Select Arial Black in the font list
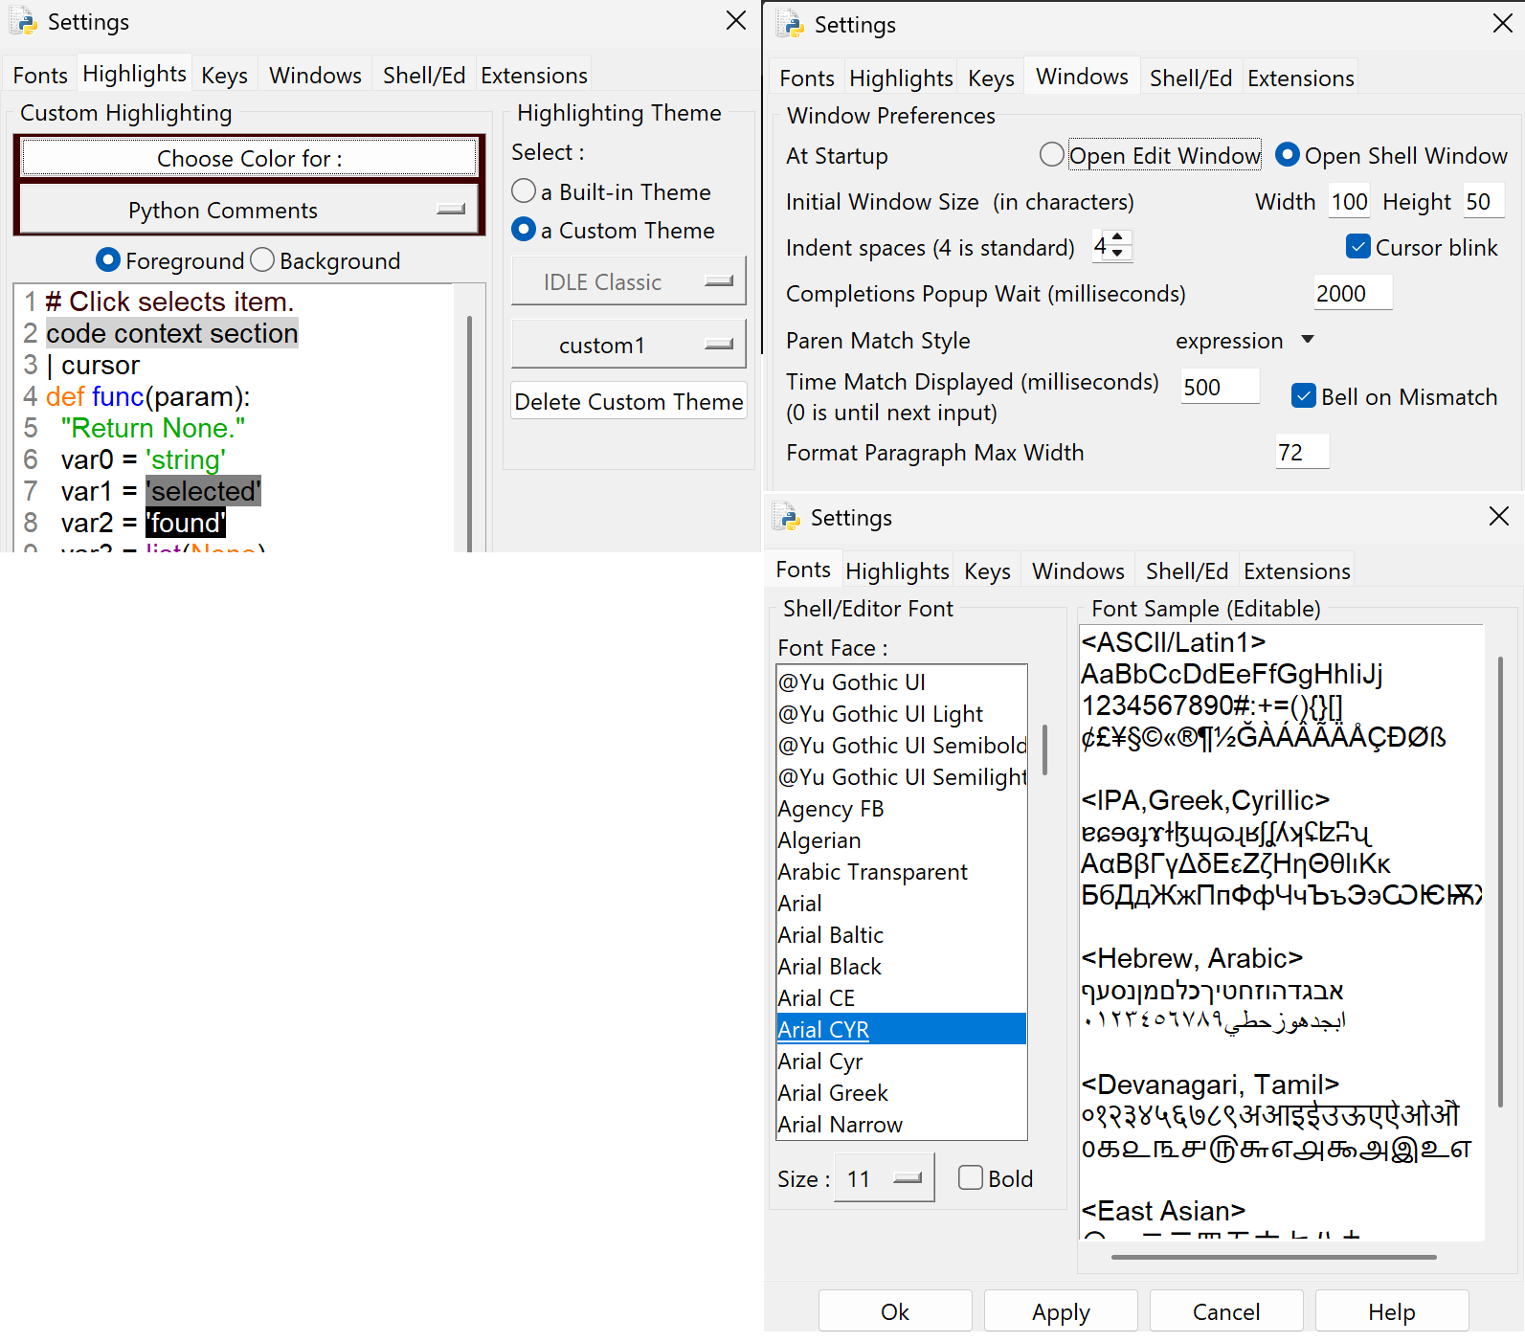The width and height of the screenshot is (1525, 1342). [829, 967]
